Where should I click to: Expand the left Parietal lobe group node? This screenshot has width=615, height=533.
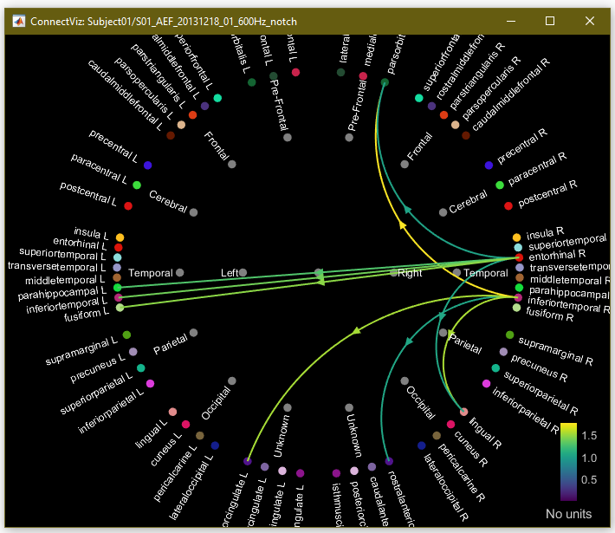[x=193, y=332]
